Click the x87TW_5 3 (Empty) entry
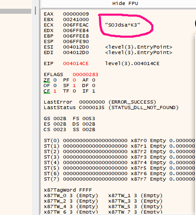 point(135,207)
